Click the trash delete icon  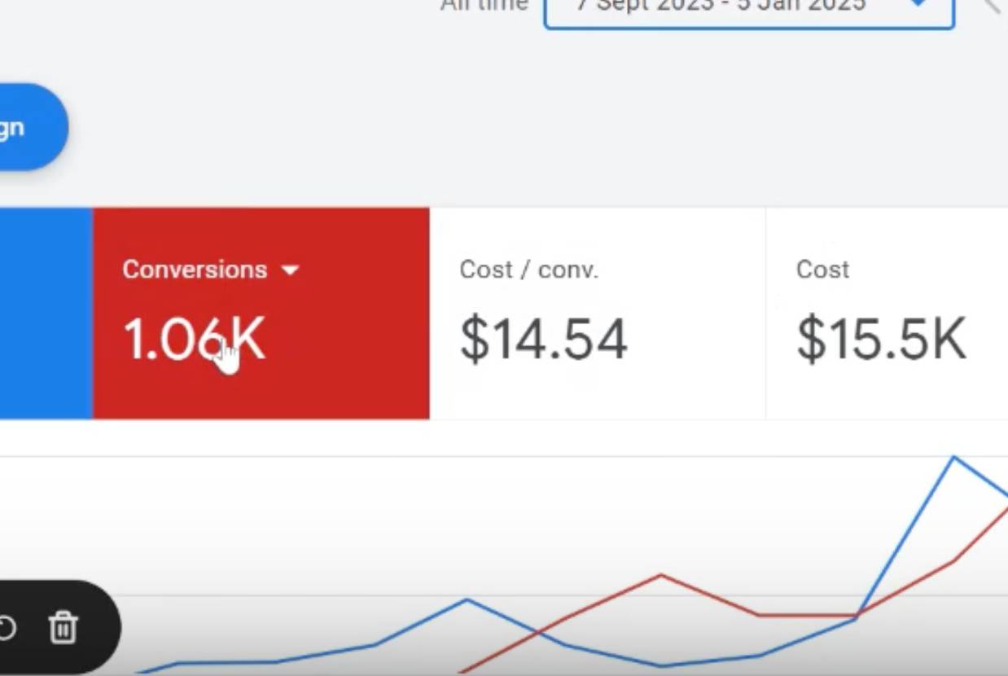coord(64,628)
